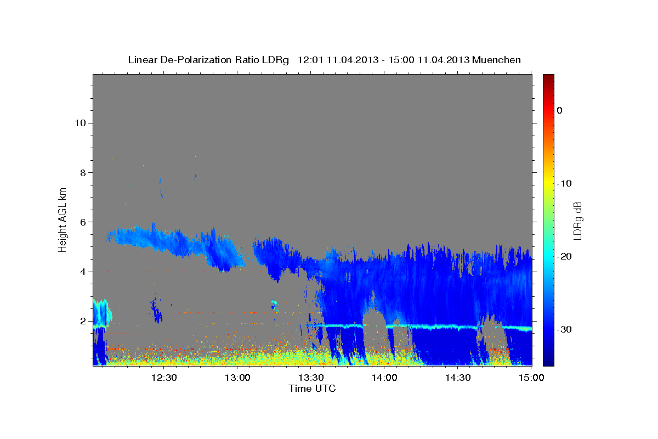Click the 13:00 time tick label
Image resolution: width=658 pixels, height=439 pixels.
pos(237,378)
